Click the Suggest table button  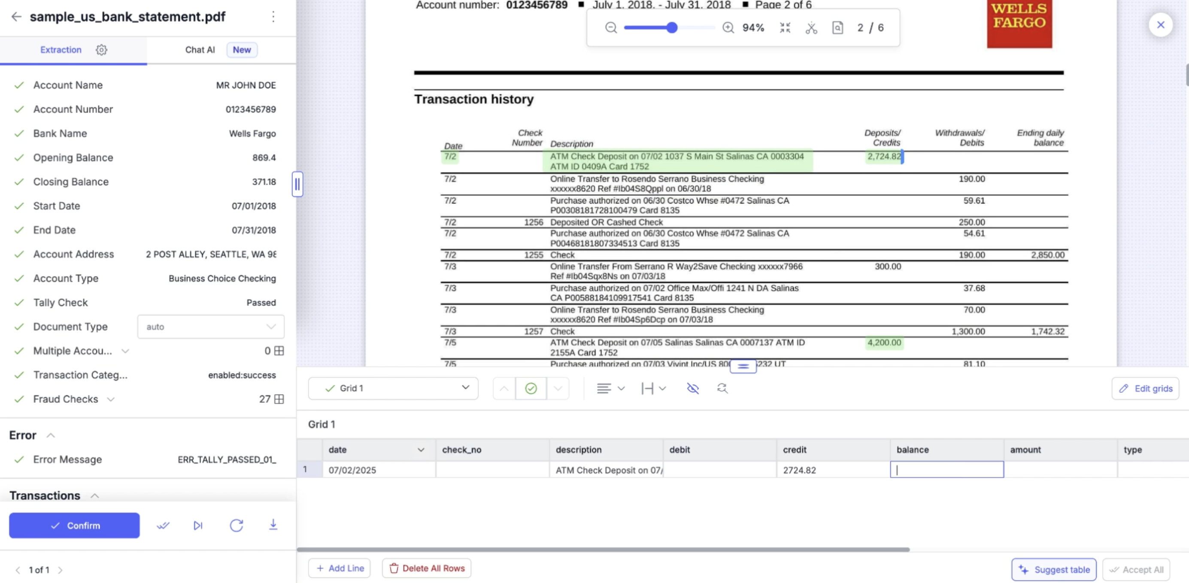(x=1053, y=569)
